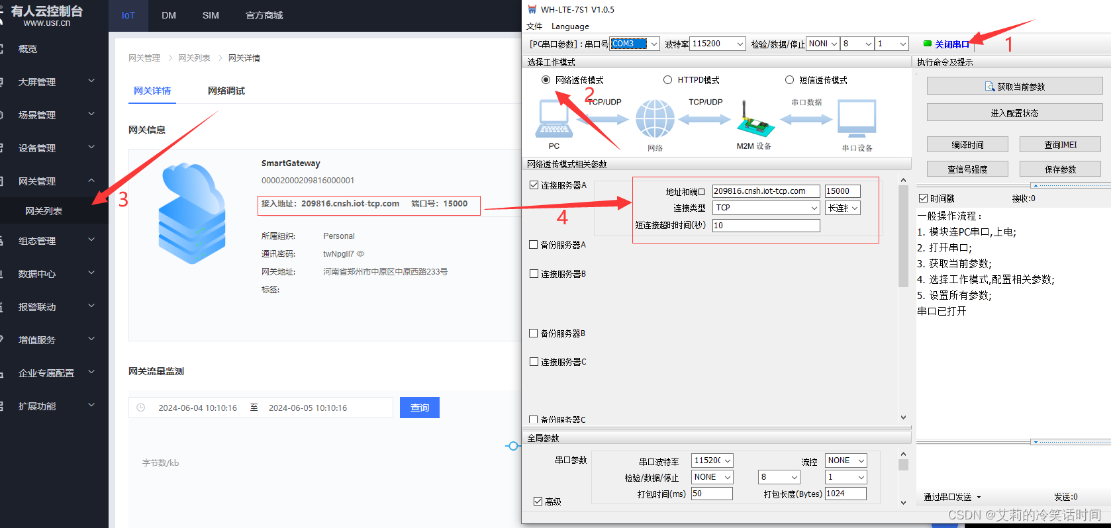Click the blue 查询 query button
This screenshot has width=1111, height=528.
[x=420, y=408]
